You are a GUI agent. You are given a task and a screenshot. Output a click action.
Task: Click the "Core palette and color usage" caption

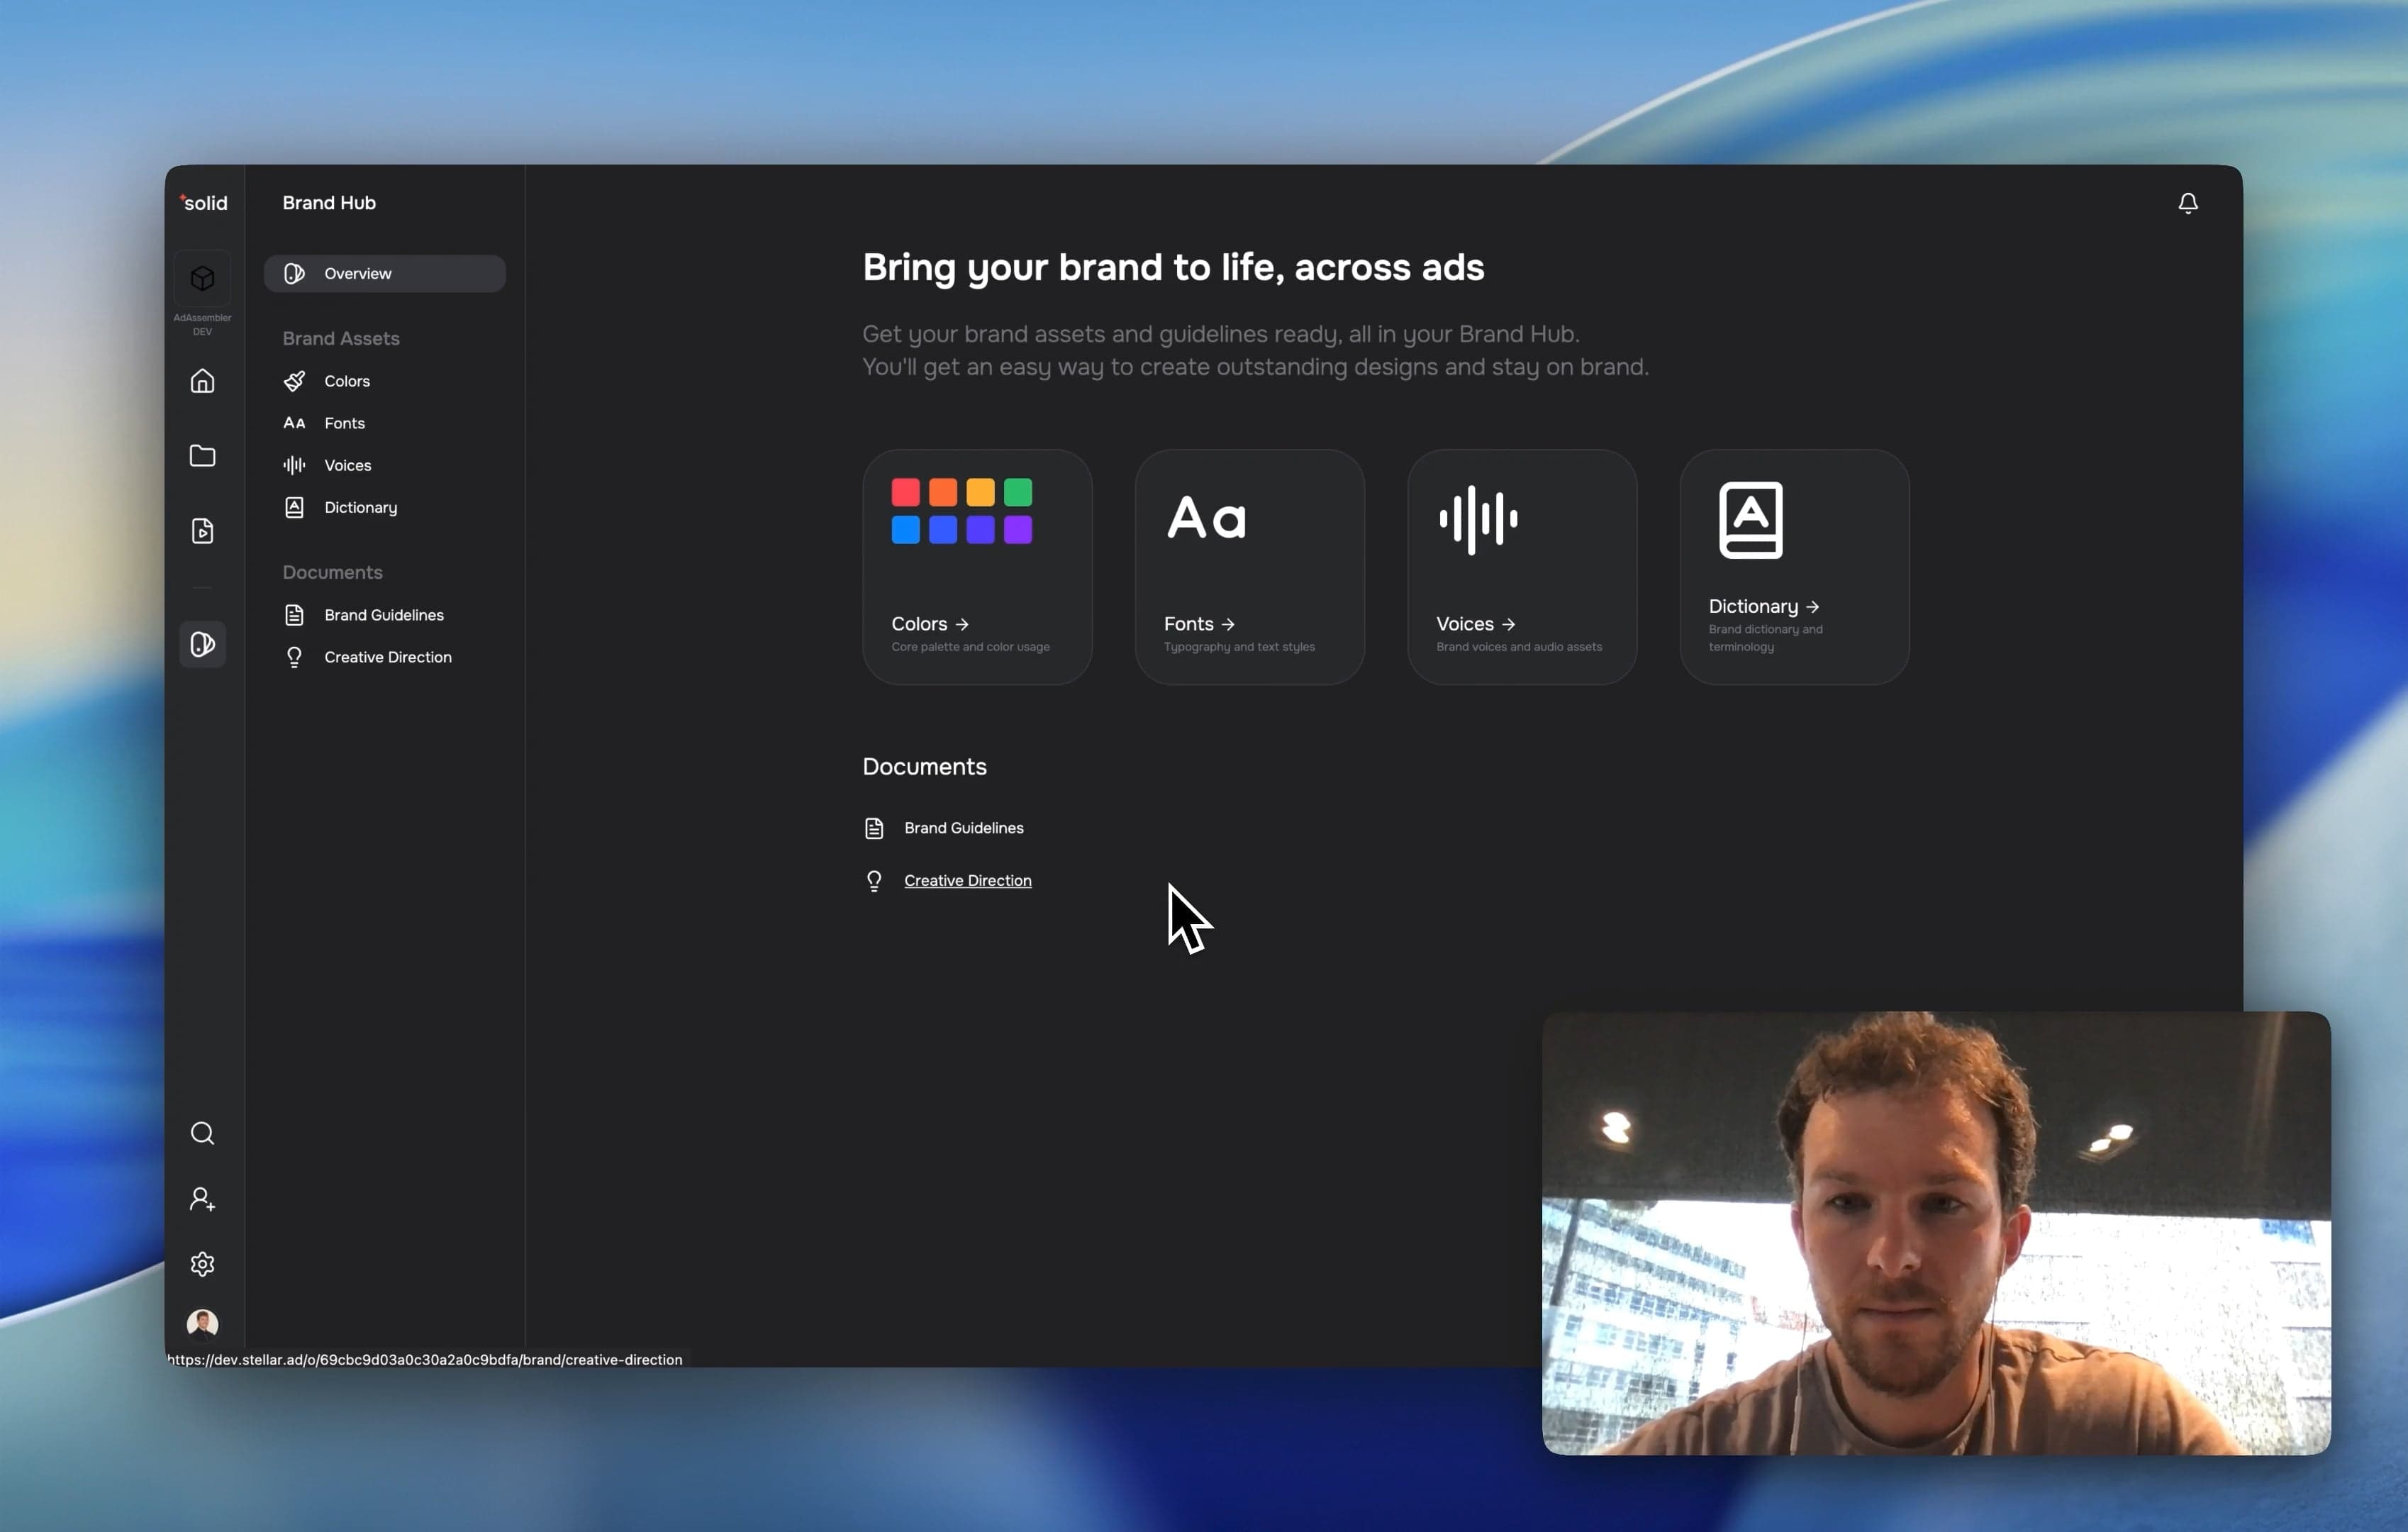click(x=971, y=647)
